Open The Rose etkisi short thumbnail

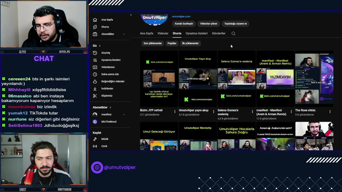tap(314, 79)
